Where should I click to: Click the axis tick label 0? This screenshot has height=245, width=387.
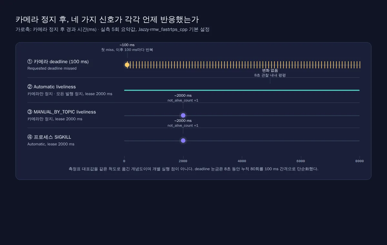[x=124, y=161]
